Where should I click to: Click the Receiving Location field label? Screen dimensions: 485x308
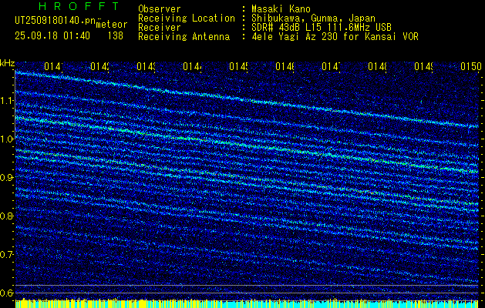[x=186, y=18]
